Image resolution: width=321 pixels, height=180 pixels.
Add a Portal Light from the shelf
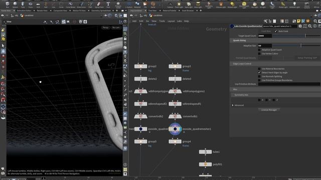click(x=283, y=4)
